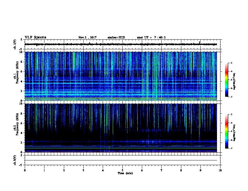This screenshot has height=191, width=248.
Task: Click the 'ch.1(V)' axis label
Action: [15, 44]
